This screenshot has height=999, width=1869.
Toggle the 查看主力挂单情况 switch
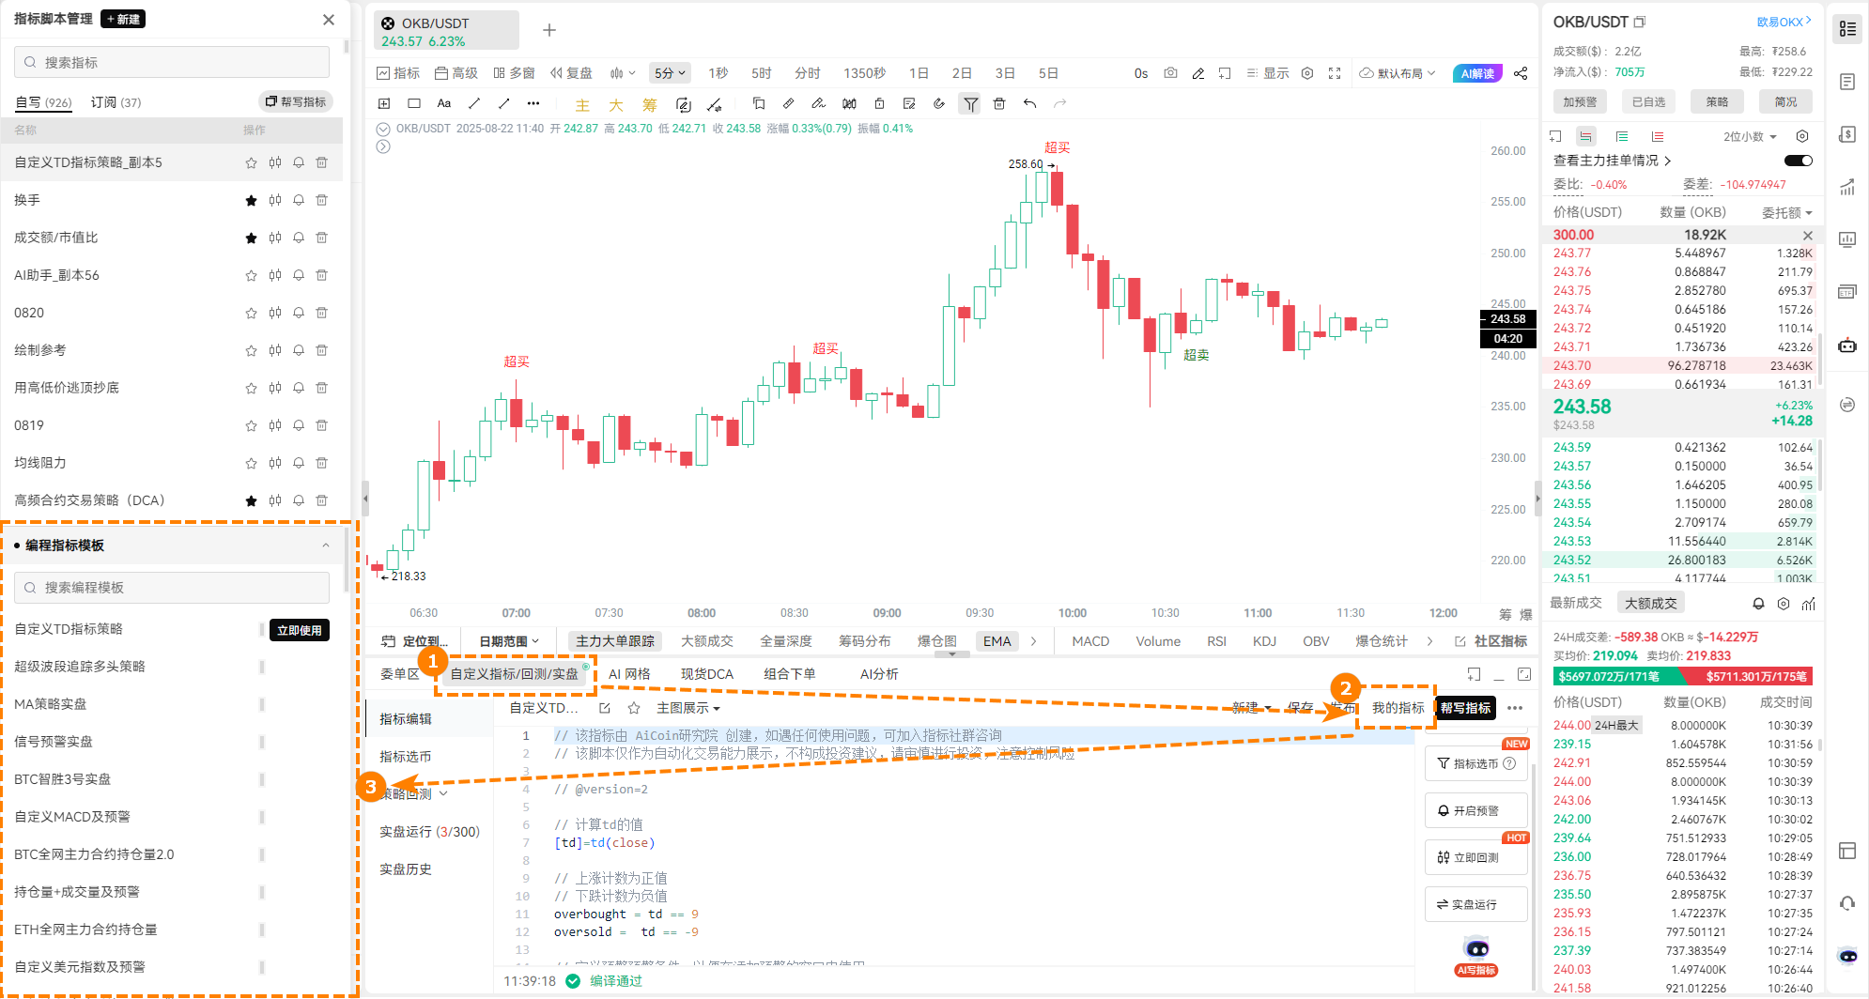(x=1799, y=161)
